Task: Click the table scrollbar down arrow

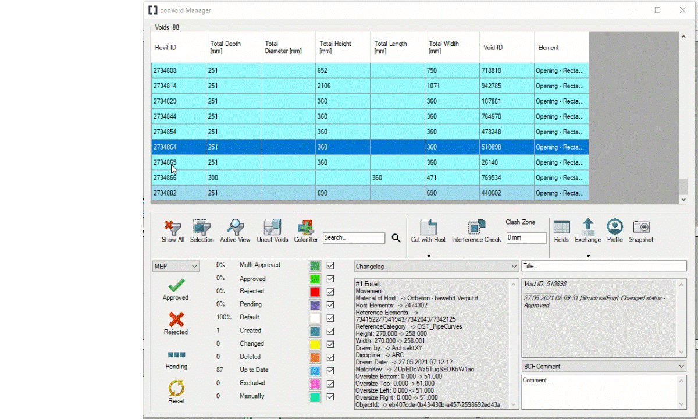Action: 683,199
